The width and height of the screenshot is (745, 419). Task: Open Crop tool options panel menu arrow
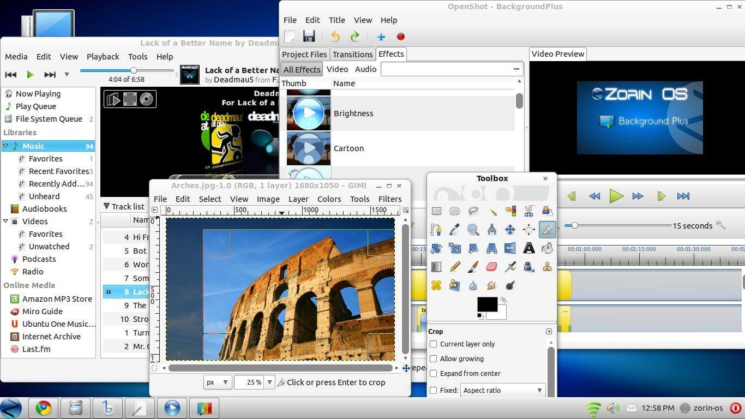549,331
